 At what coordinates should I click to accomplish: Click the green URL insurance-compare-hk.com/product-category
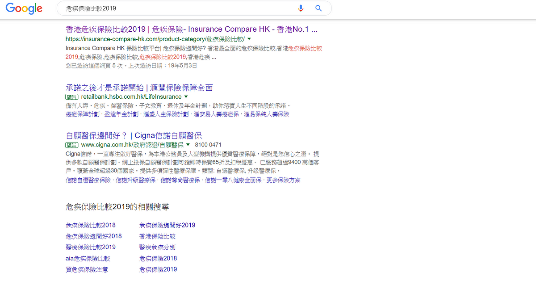click(x=155, y=39)
